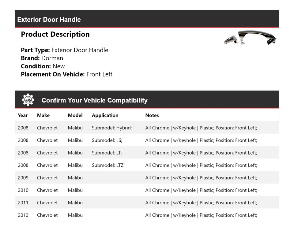Click the 2008 year cell in the LTZ row
Image resolution: width=294 pixels, height=231 pixels.
click(23, 165)
